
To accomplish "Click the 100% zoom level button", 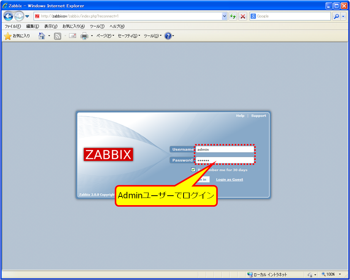I will point(328,274).
